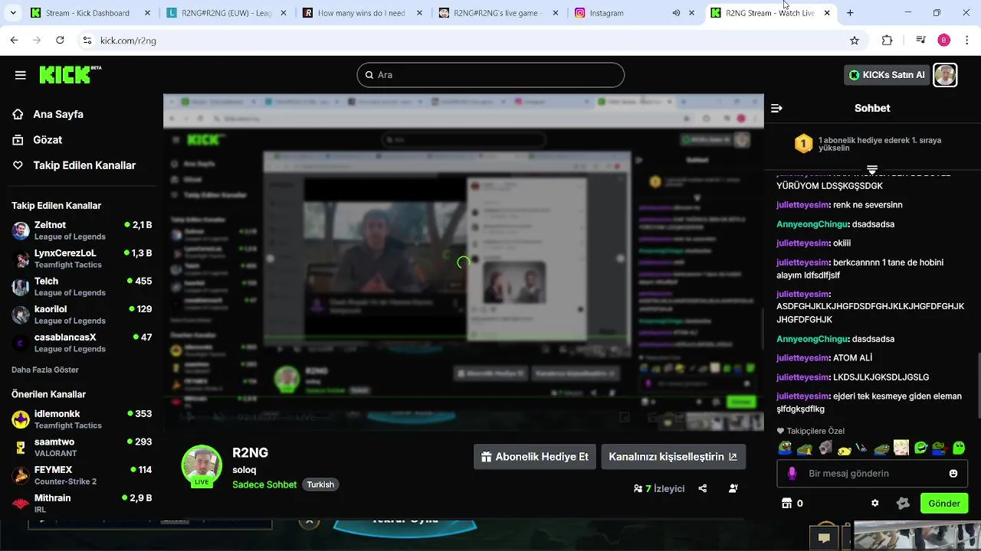Screen dimensions: 981x551
Task: Expand Daha Fazla Göster list
Action: (45, 370)
